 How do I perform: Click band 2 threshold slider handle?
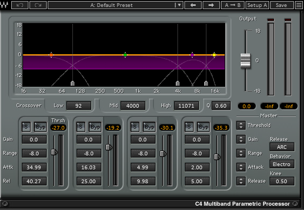click(109, 147)
